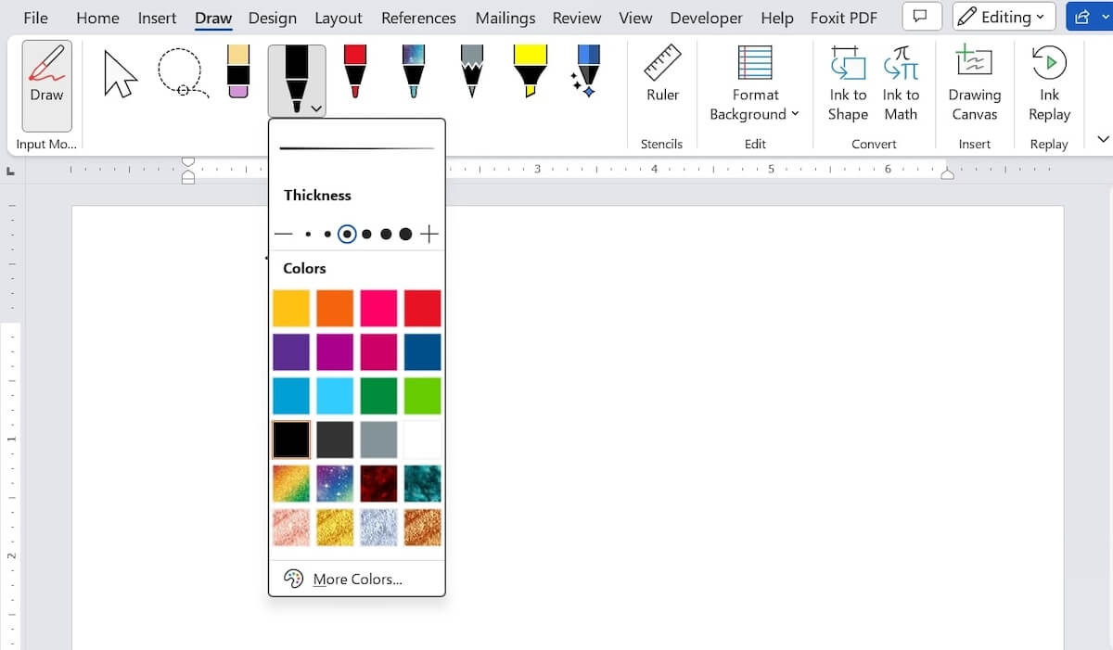Open More Colors dialog
The image size is (1113, 650).
tap(357, 579)
